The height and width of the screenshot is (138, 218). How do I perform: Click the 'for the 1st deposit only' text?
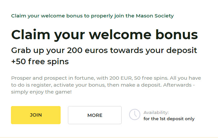[x=169, y=119]
